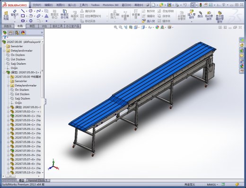Open the 插入(I) Insert menu
Screen dimensions: 246x188
[x=72, y=5]
